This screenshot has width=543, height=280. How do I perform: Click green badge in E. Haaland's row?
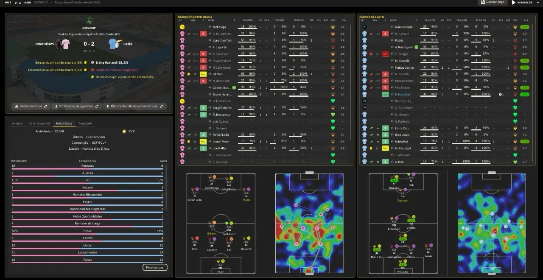point(385,94)
